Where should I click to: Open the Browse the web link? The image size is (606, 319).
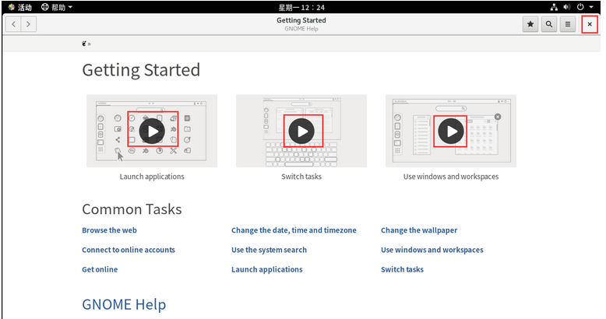pyautogui.click(x=109, y=230)
